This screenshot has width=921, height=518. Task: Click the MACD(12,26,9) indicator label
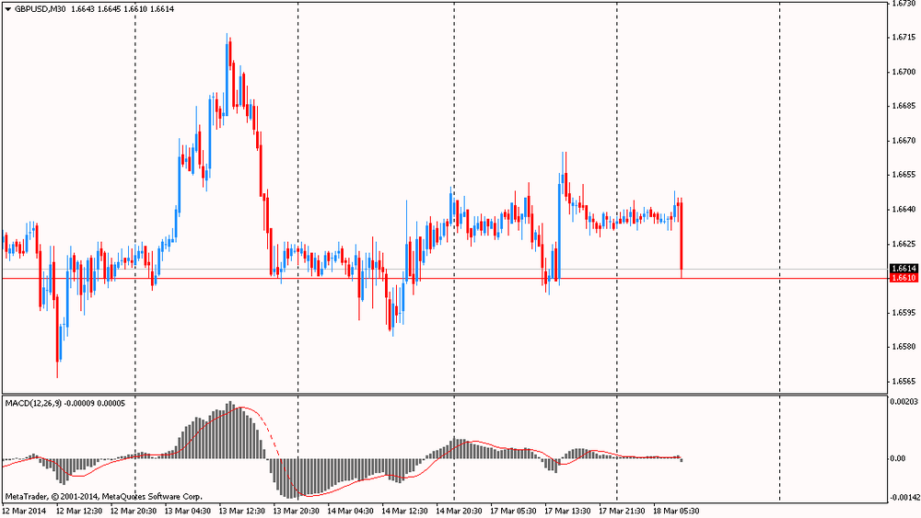33,404
